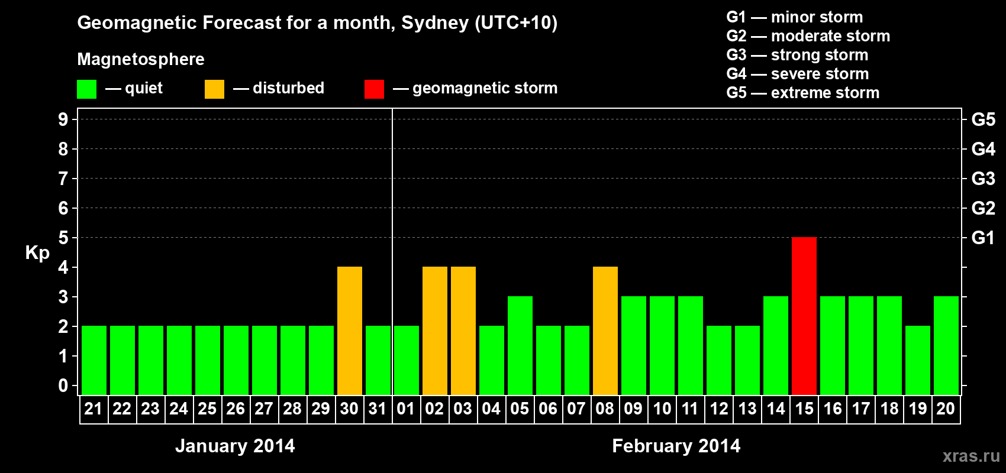Click the date cell 21 under the chart

click(94, 409)
